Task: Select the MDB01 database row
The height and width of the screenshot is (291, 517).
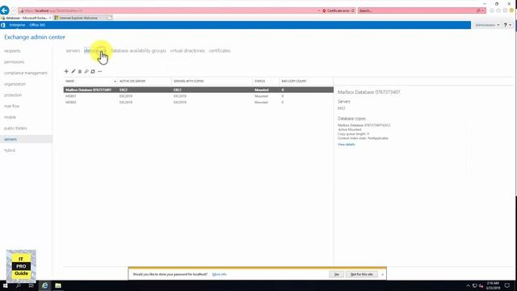Action: click(x=199, y=96)
